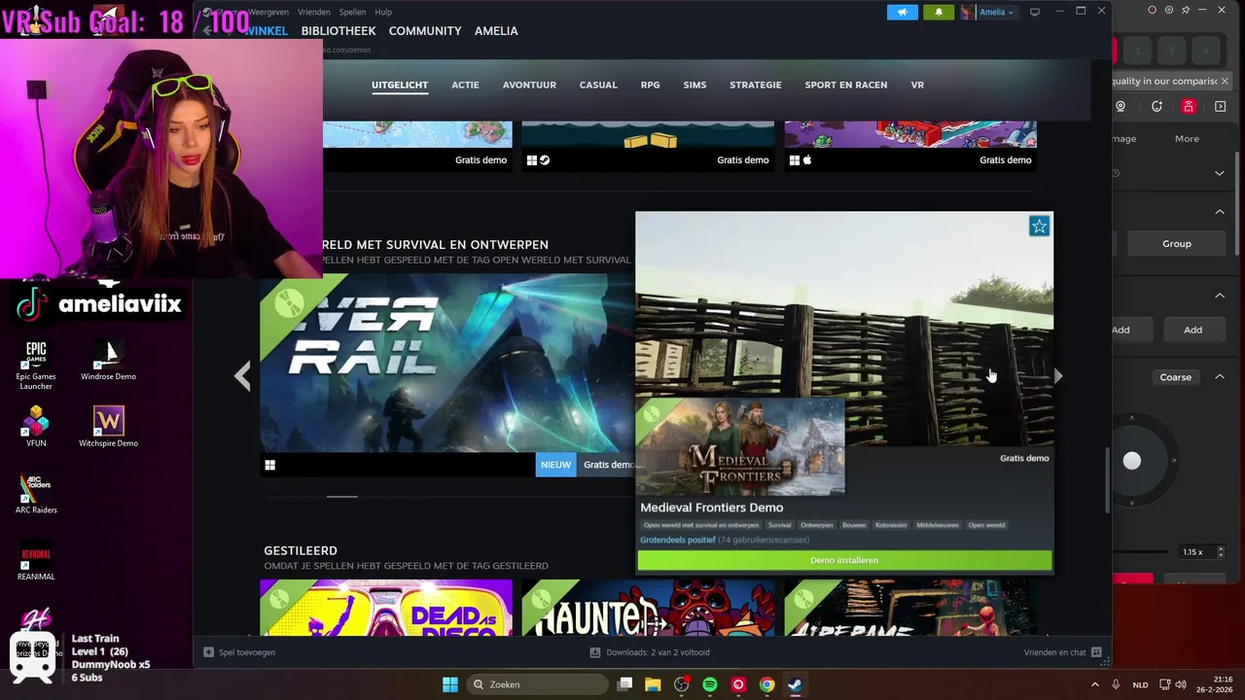This screenshot has height=700, width=1245.
Task: Select the VFUN desktop icon
Action: (x=36, y=426)
